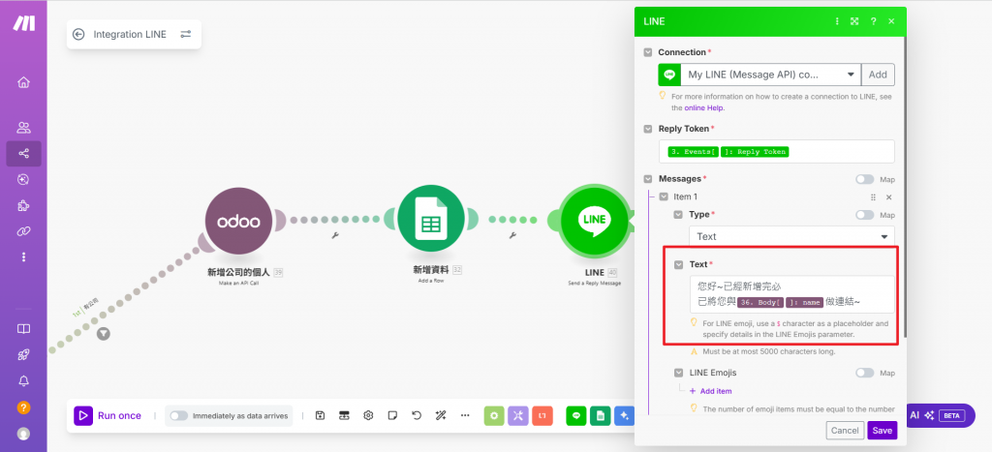The height and width of the screenshot is (452, 992).
Task: Open the scenario inputs table icon in toolbar
Action: 344,415
